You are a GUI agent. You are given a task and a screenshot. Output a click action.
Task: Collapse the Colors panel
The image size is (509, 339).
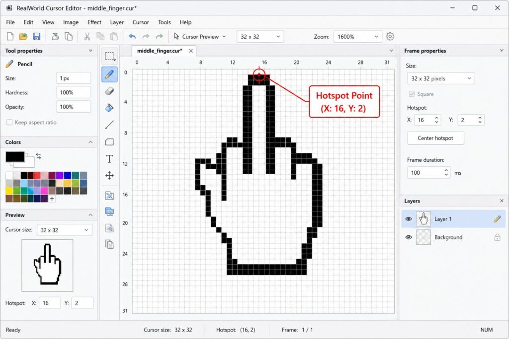click(90, 142)
